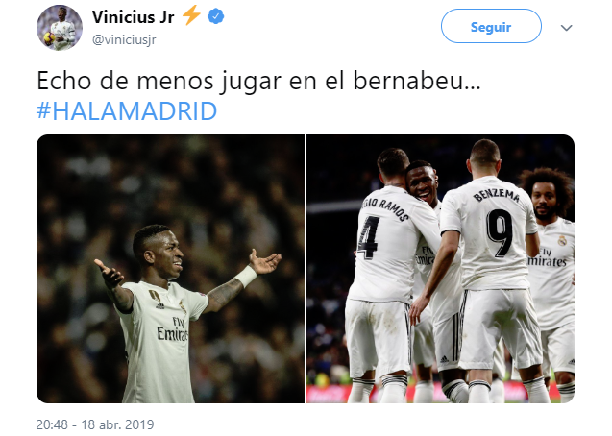Open the Vinicius Jr profile avatar
This screenshot has height=436, width=612.
pyautogui.click(x=60, y=27)
